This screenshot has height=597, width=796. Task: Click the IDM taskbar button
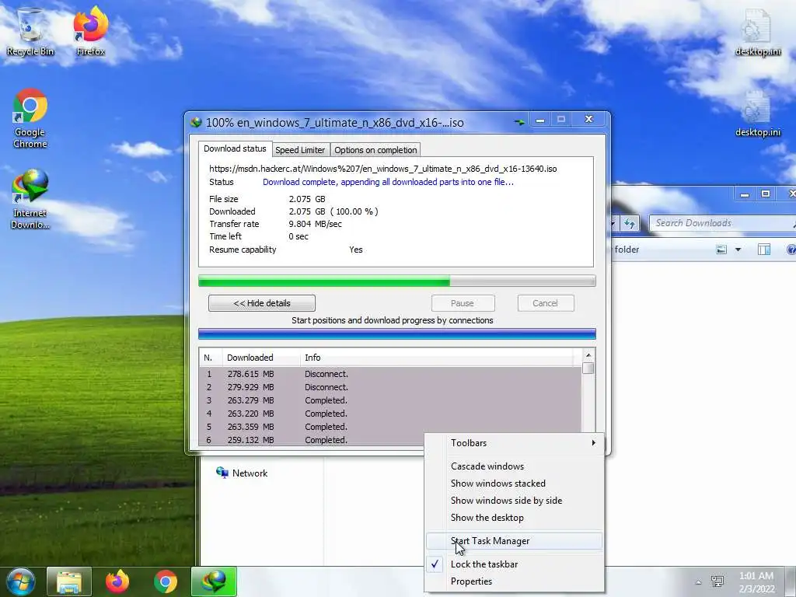tap(214, 581)
